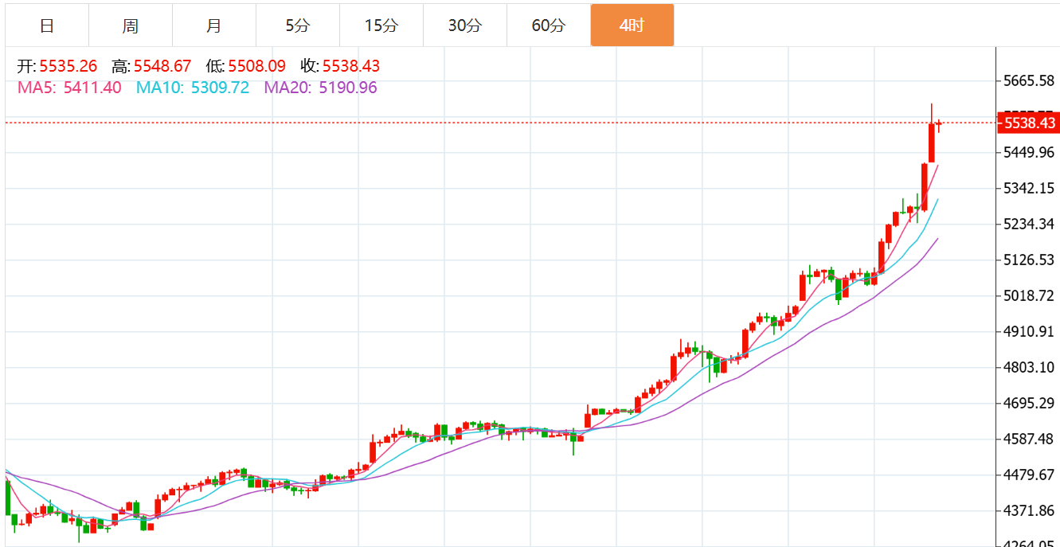Open the 月 monthly chart tab

point(214,25)
